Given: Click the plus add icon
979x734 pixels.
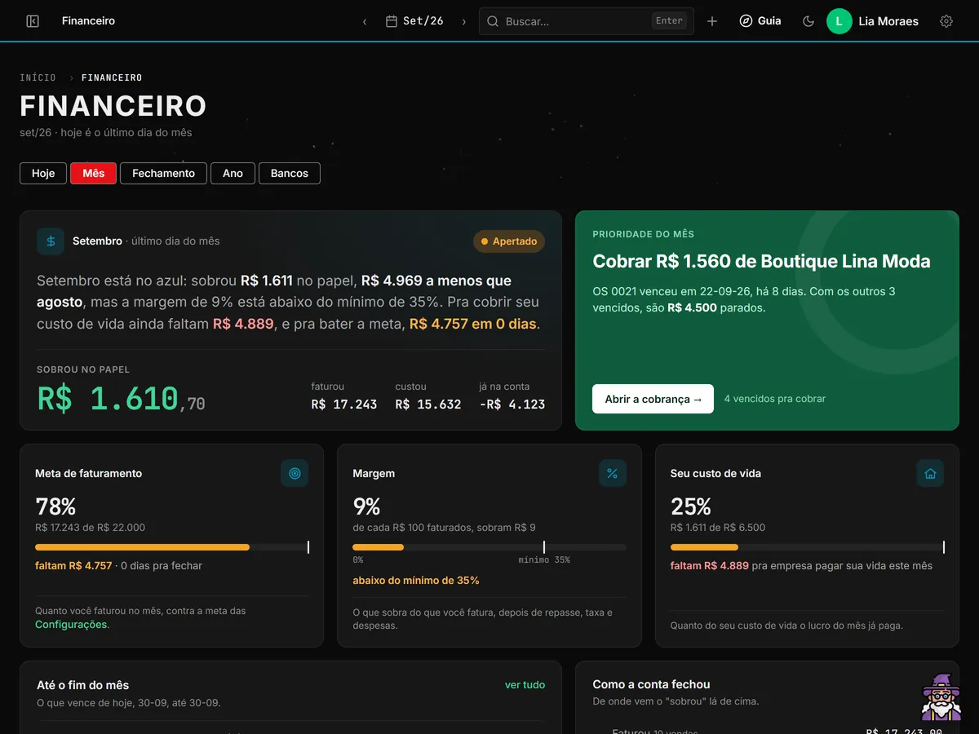Looking at the screenshot, I should (x=712, y=21).
